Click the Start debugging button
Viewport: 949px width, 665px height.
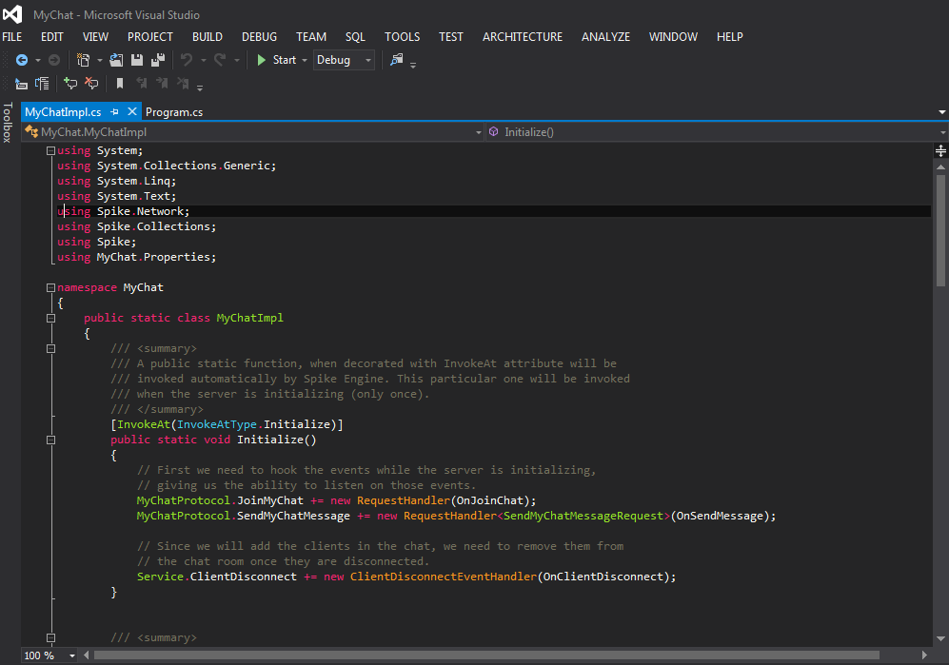pos(279,59)
